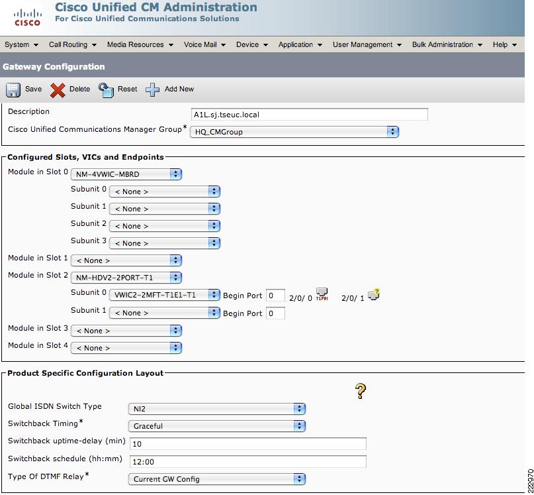Click the Switchback uptime-delay field
Image resolution: width=534 pixels, height=495 pixels.
[x=248, y=444]
